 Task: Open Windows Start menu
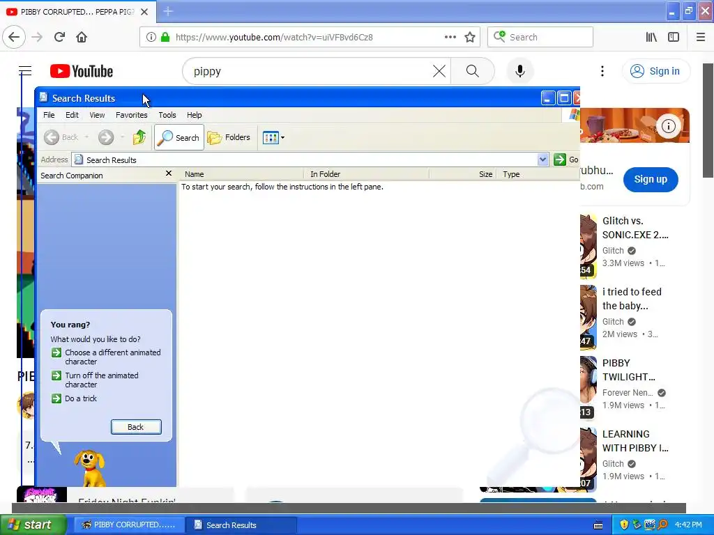tap(32, 525)
